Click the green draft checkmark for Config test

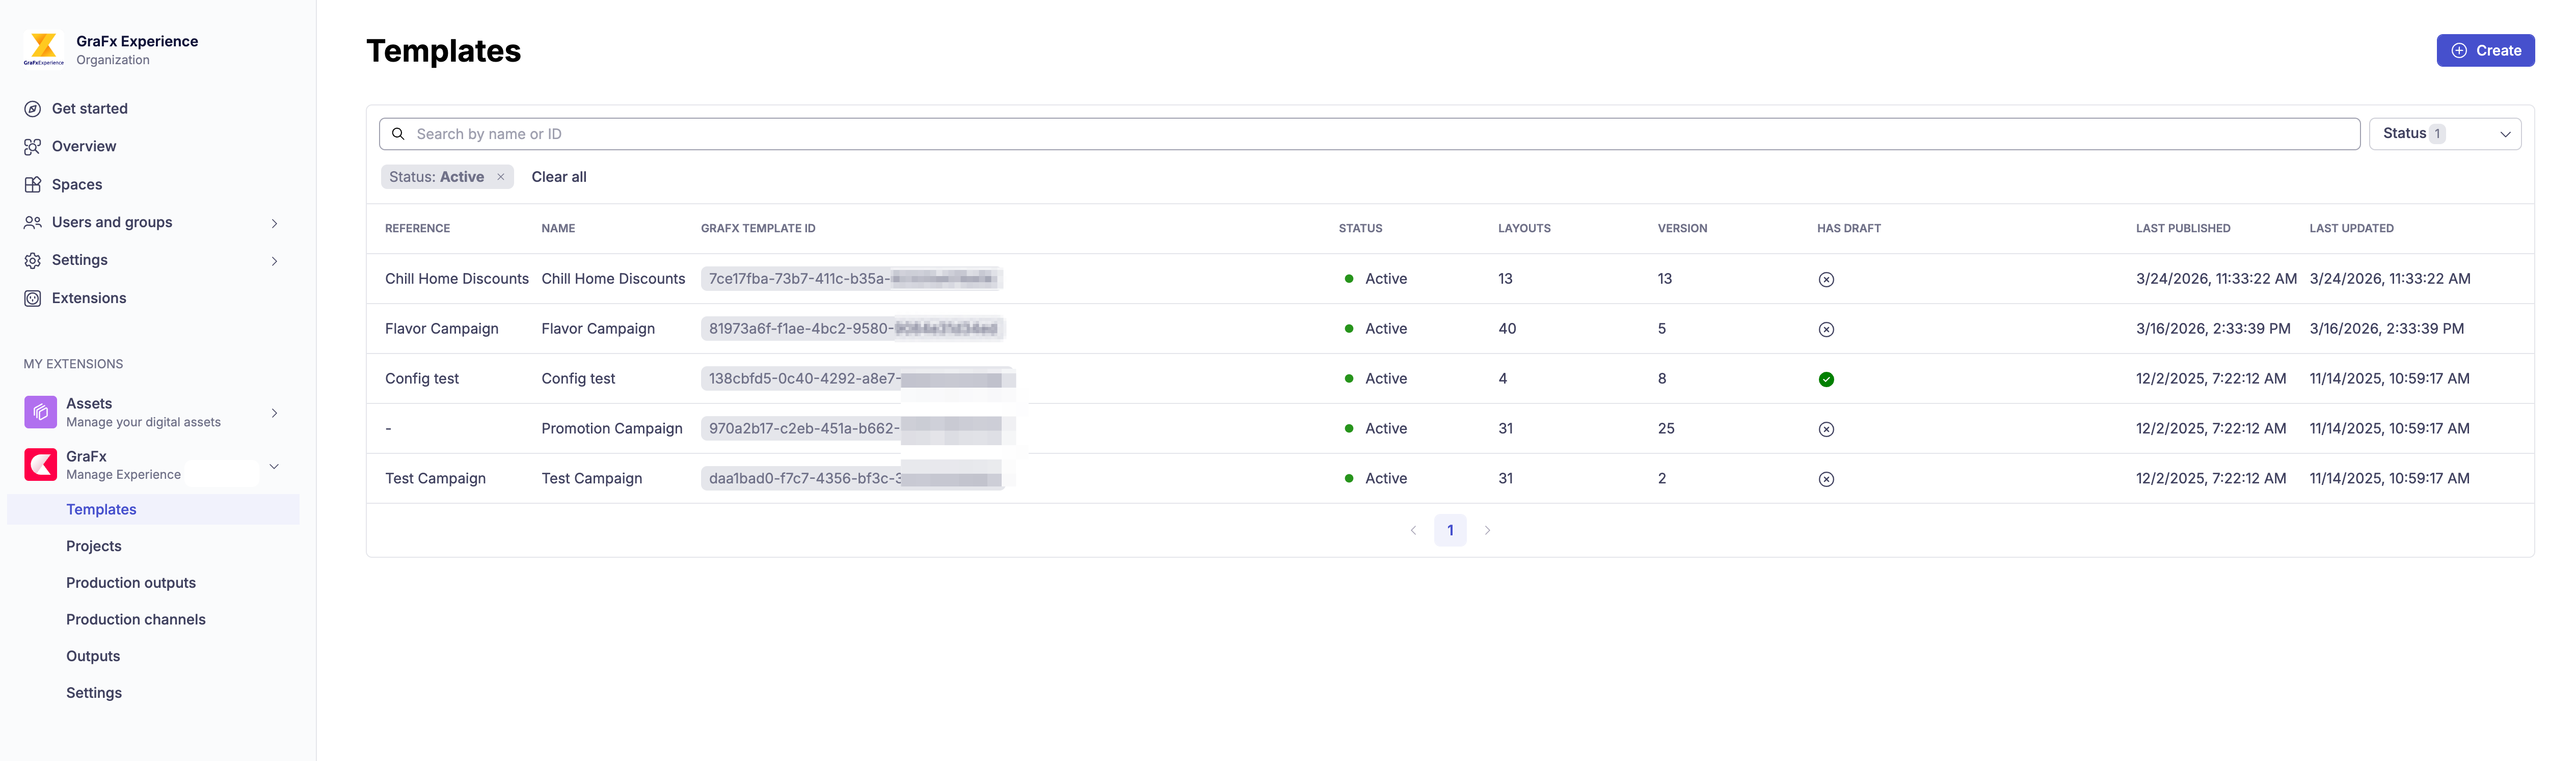(1827, 379)
